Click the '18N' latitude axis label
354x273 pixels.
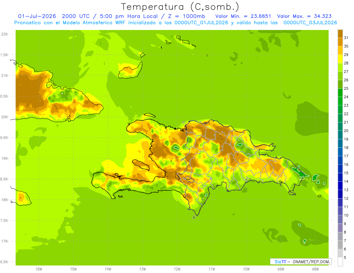click(x=4, y=200)
